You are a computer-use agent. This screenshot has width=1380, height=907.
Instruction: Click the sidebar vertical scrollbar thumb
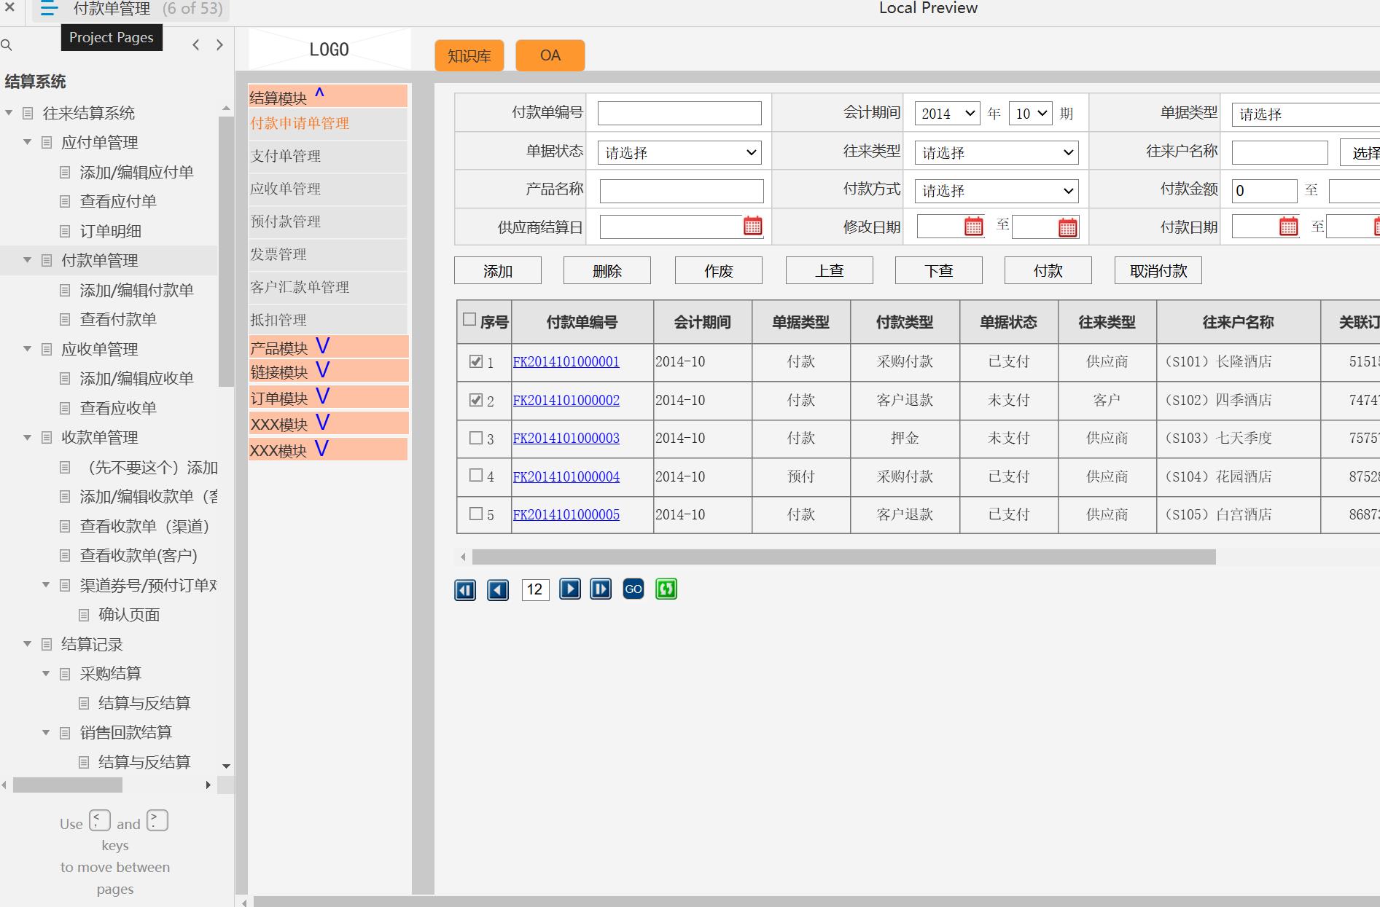pos(225,251)
